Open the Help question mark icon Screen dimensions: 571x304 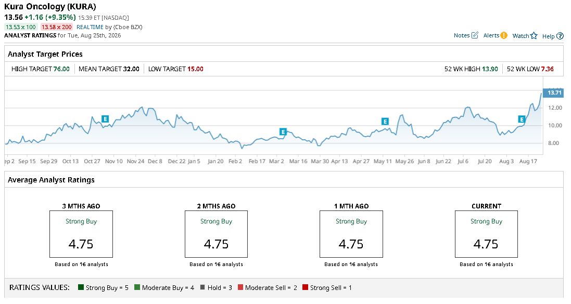click(x=560, y=36)
